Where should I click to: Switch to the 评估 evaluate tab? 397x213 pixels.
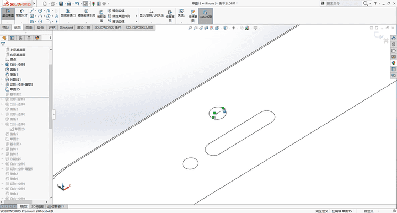click(52, 28)
